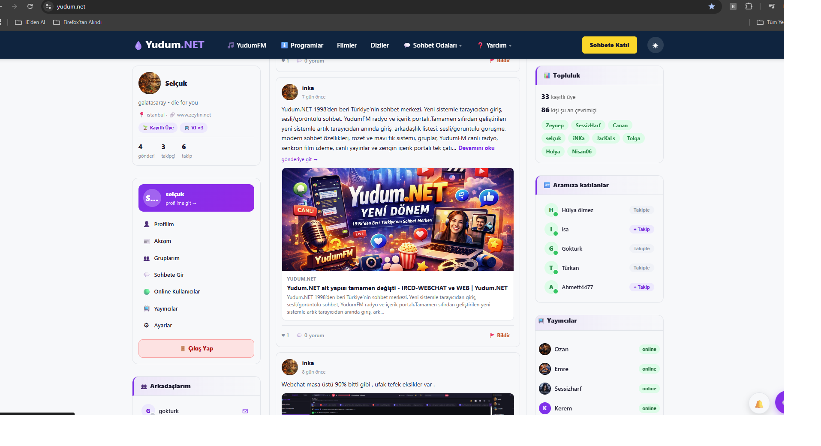Follow isa with + Takip
This screenshot has height=446, width=821.
pos(641,229)
